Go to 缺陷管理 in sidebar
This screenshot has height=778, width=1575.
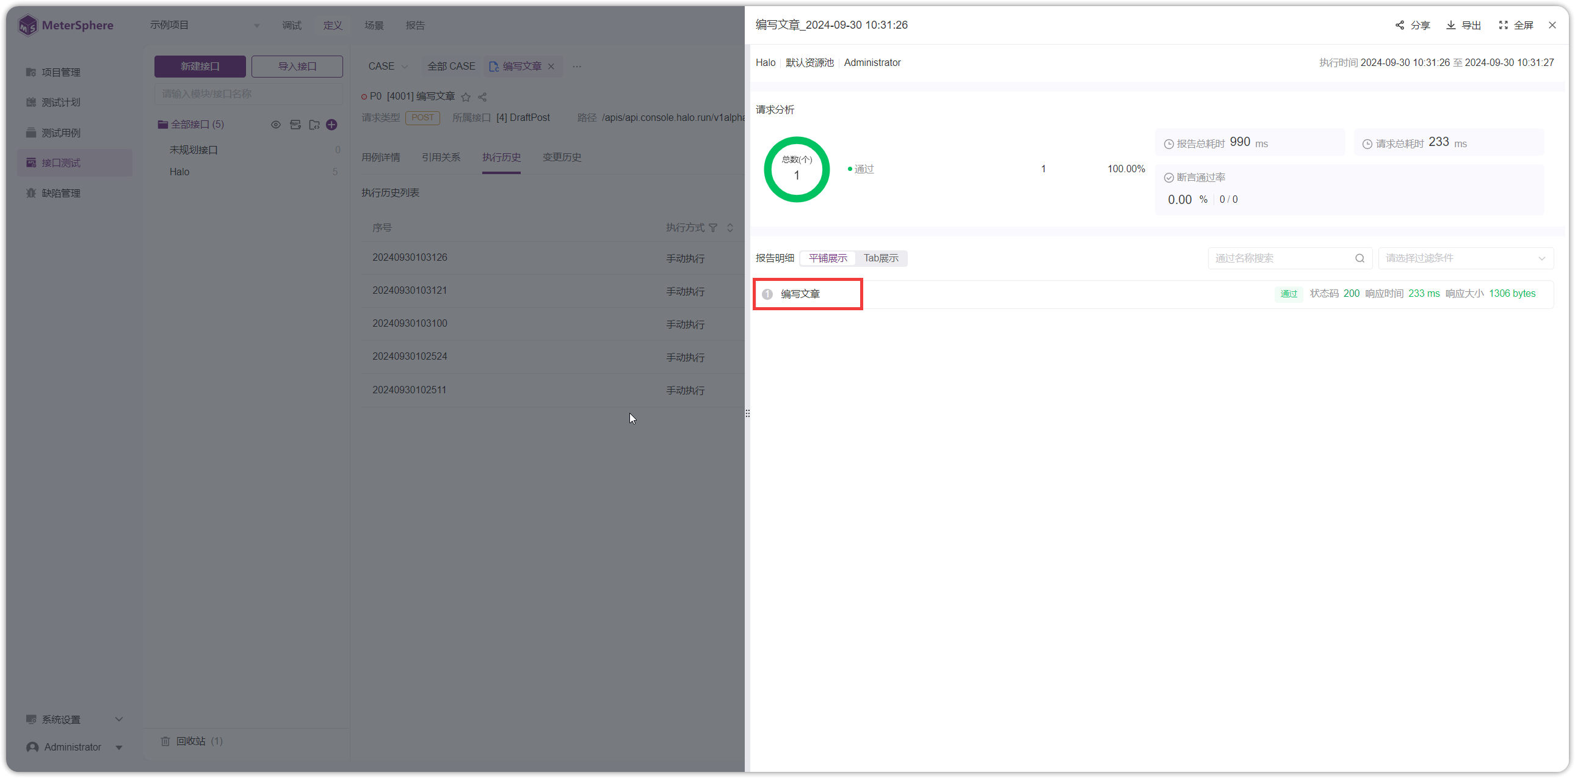(74, 193)
